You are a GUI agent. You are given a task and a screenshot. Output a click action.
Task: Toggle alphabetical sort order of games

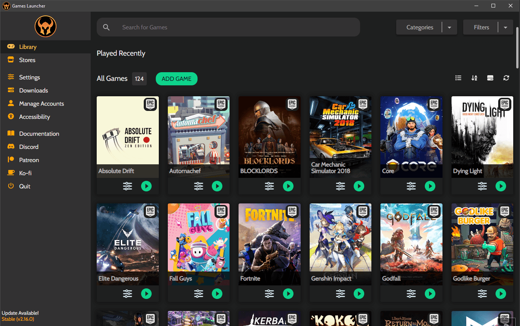(474, 78)
